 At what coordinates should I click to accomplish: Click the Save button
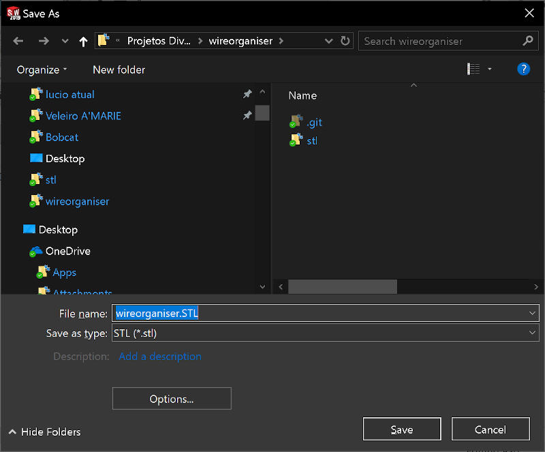click(x=402, y=430)
